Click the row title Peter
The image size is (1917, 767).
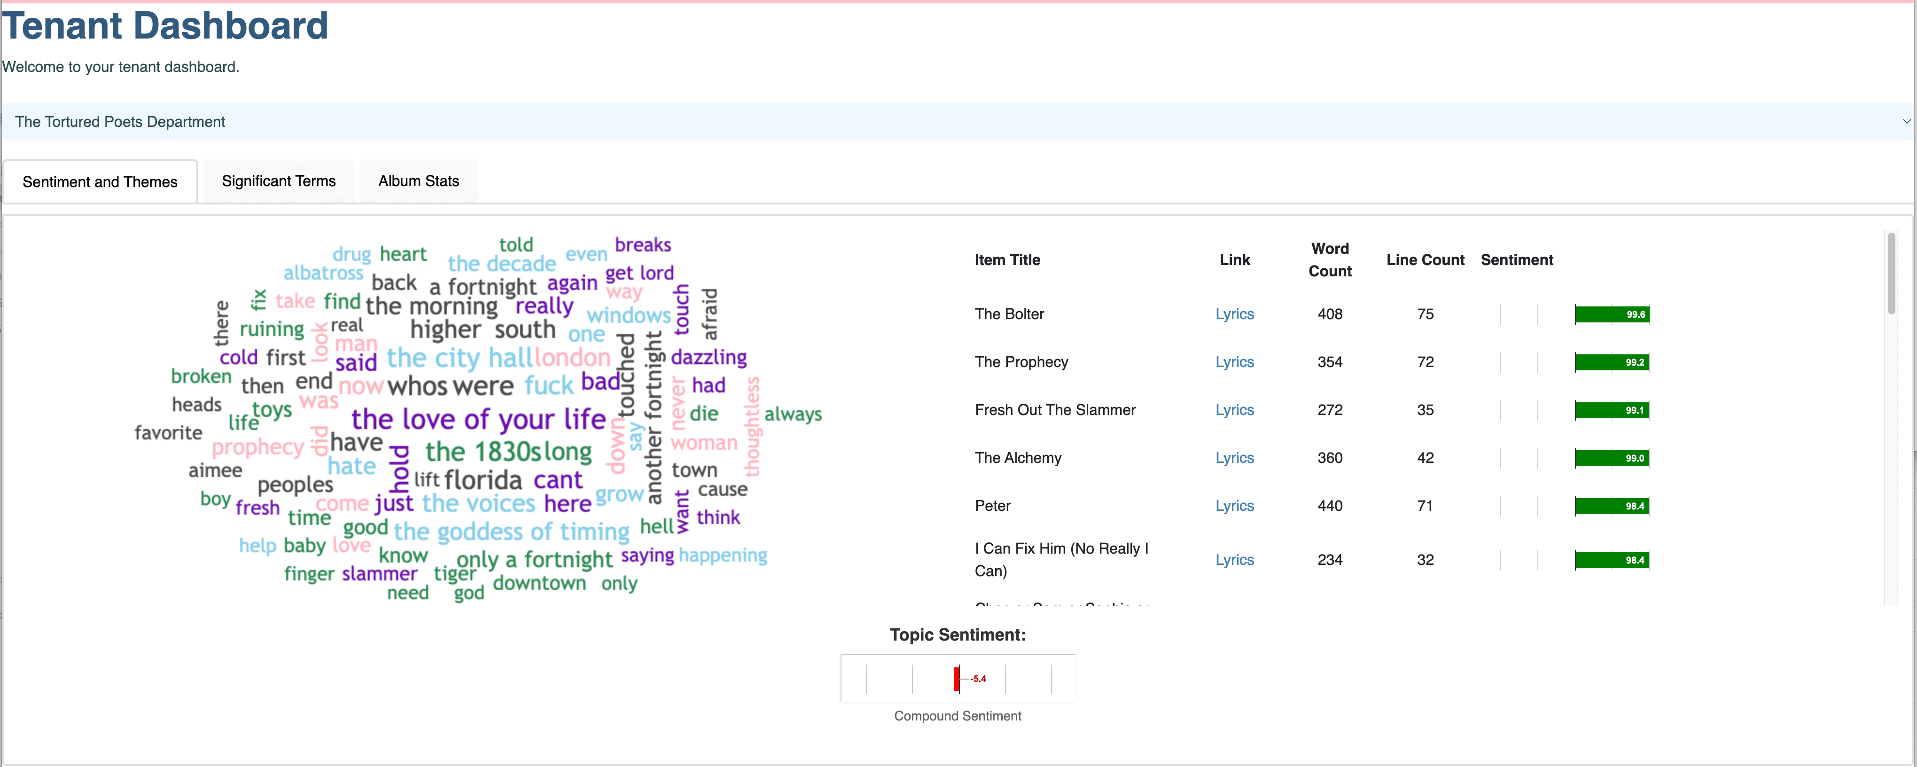coord(993,506)
